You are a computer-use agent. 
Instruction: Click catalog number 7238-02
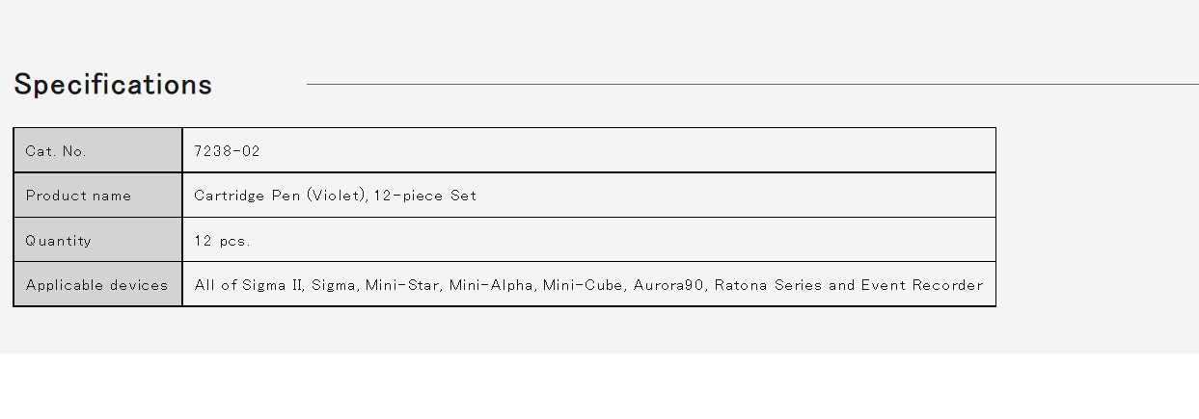pos(227,151)
